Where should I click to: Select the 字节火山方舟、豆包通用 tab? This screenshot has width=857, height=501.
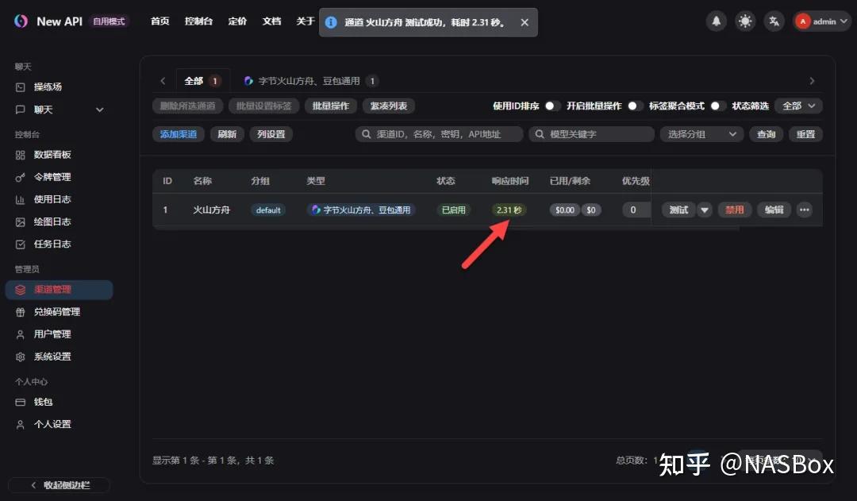click(311, 81)
